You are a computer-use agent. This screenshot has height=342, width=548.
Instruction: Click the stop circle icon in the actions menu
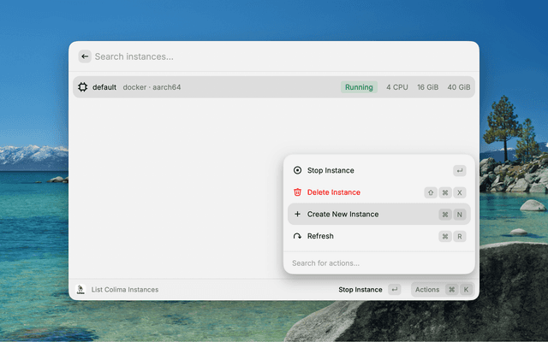click(x=297, y=170)
